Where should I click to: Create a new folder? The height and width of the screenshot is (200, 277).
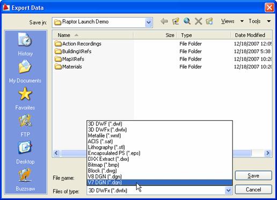coord(209,21)
